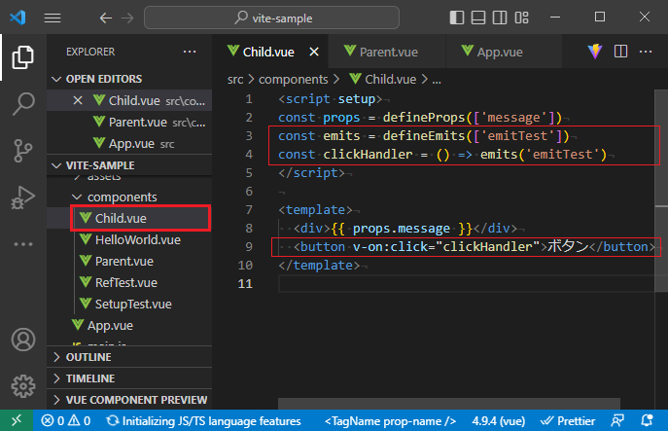Open App.vue in the VITE-SAMPLE tree

coord(129,325)
